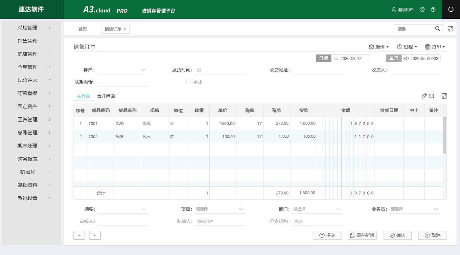Open 期末处理 sidebar menu

(31, 146)
